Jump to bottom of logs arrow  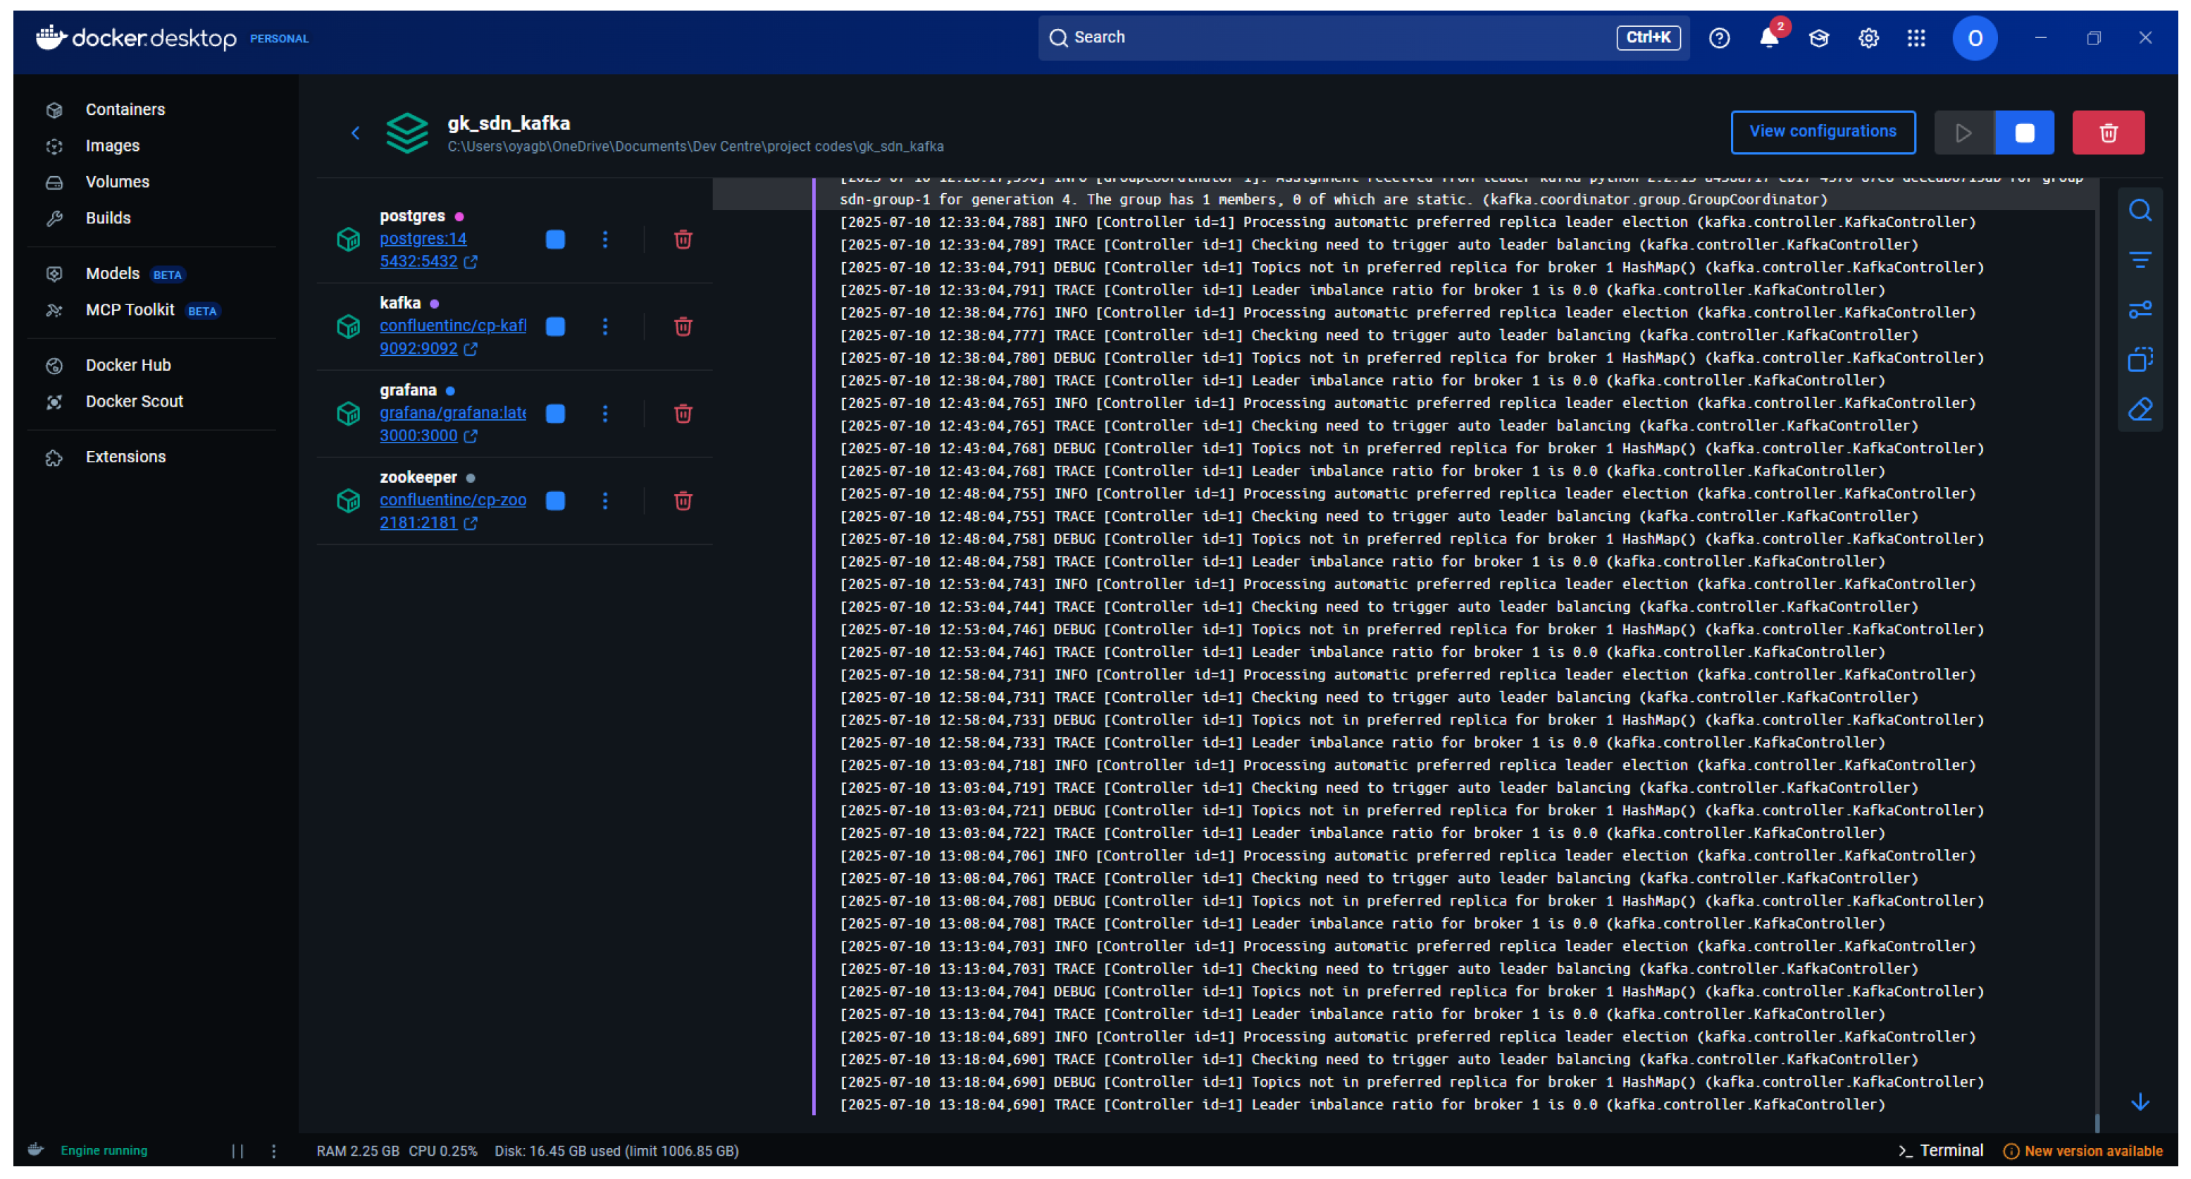coord(2140,1102)
